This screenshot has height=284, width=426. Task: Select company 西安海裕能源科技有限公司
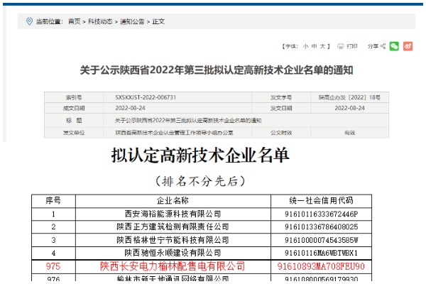point(173,214)
